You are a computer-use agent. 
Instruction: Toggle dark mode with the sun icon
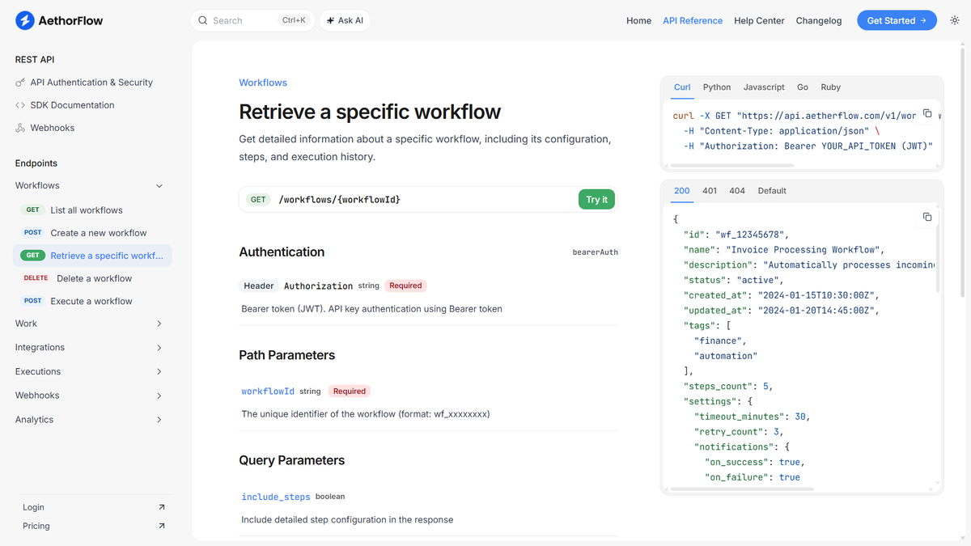coord(954,19)
